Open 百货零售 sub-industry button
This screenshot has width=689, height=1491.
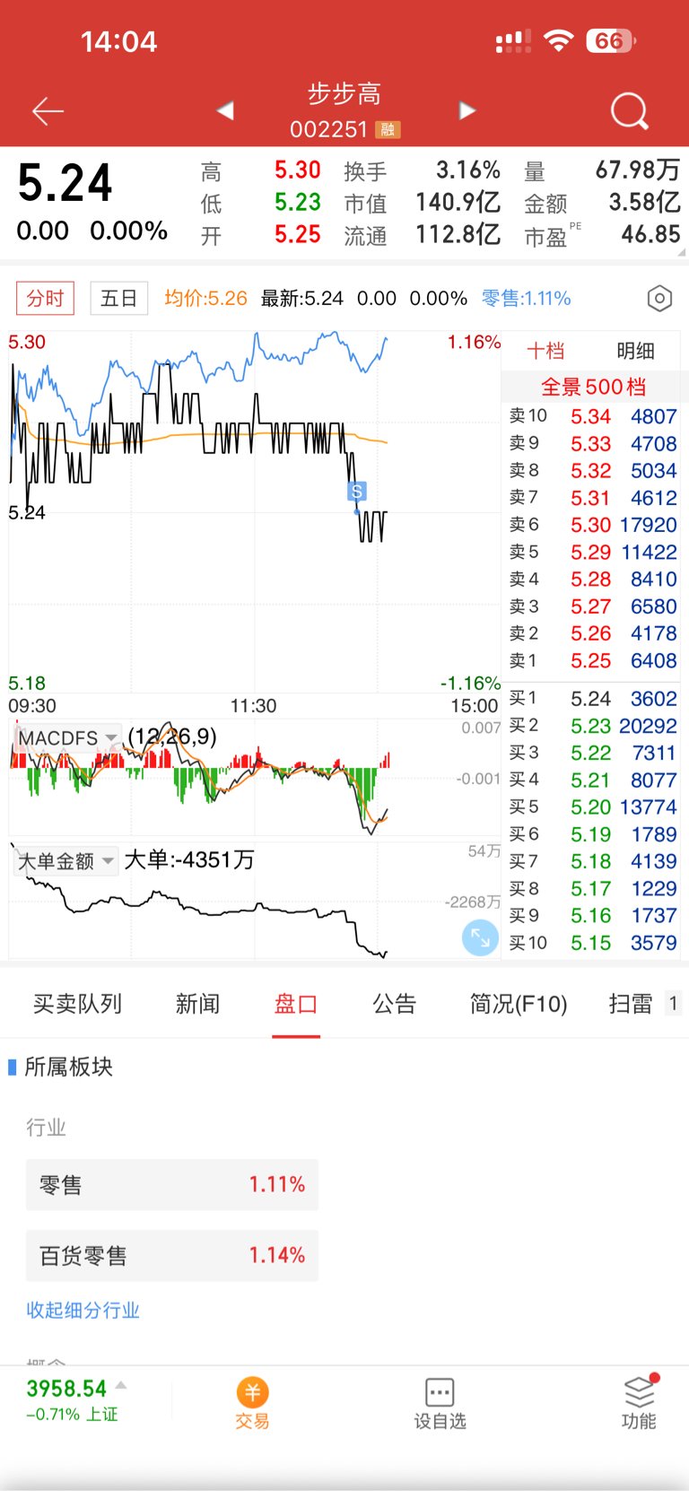click(x=172, y=1255)
